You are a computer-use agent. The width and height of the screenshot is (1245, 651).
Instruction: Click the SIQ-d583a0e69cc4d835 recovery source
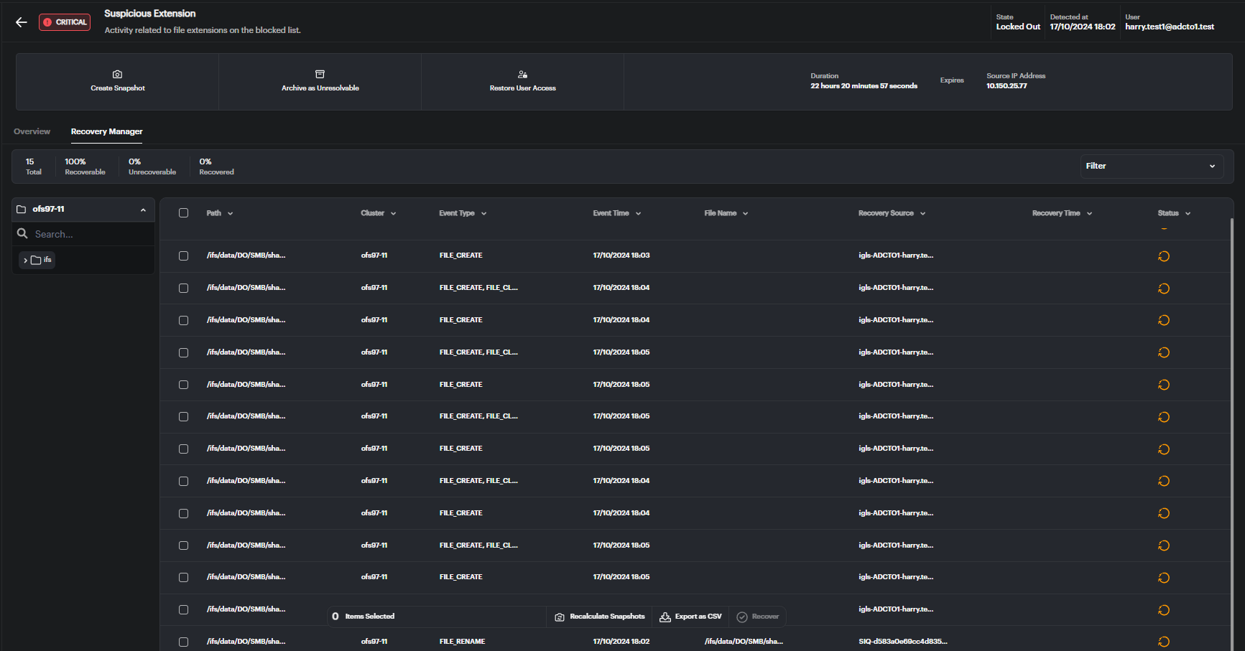903,642
